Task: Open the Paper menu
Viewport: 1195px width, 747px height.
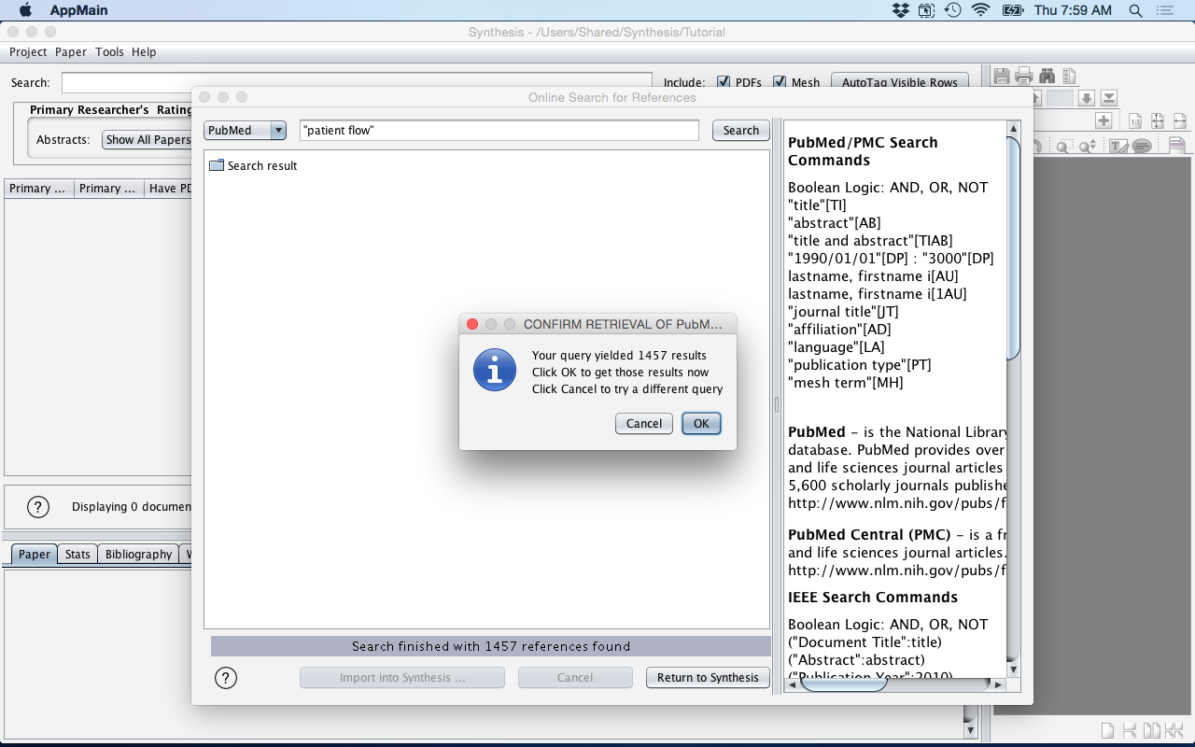Action: click(x=71, y=52)
